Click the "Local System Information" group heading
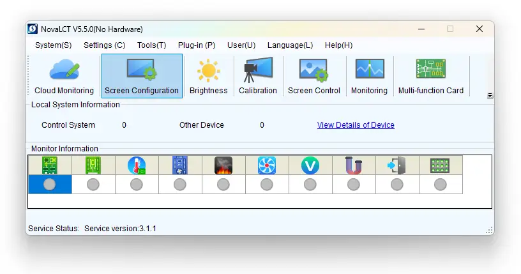 pos(75,104)
